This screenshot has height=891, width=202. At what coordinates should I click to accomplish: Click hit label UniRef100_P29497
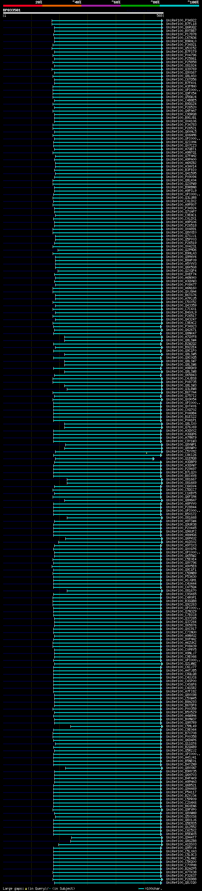[181, 469]
